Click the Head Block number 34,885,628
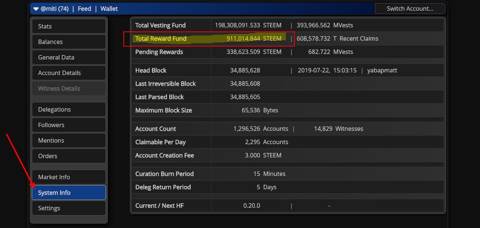The height and width of the screenshot is (228, 480). (245, 70)
